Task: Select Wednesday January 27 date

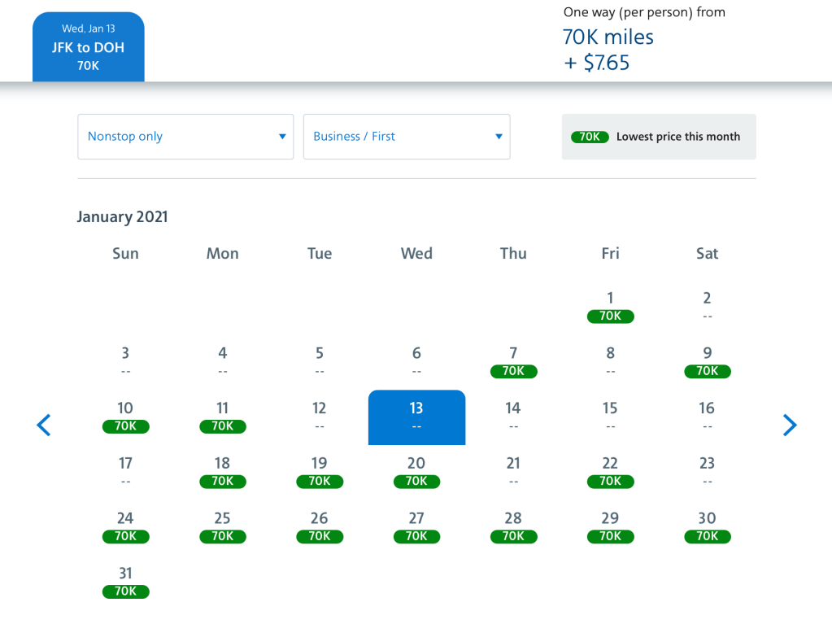Action: pos(416,527)
